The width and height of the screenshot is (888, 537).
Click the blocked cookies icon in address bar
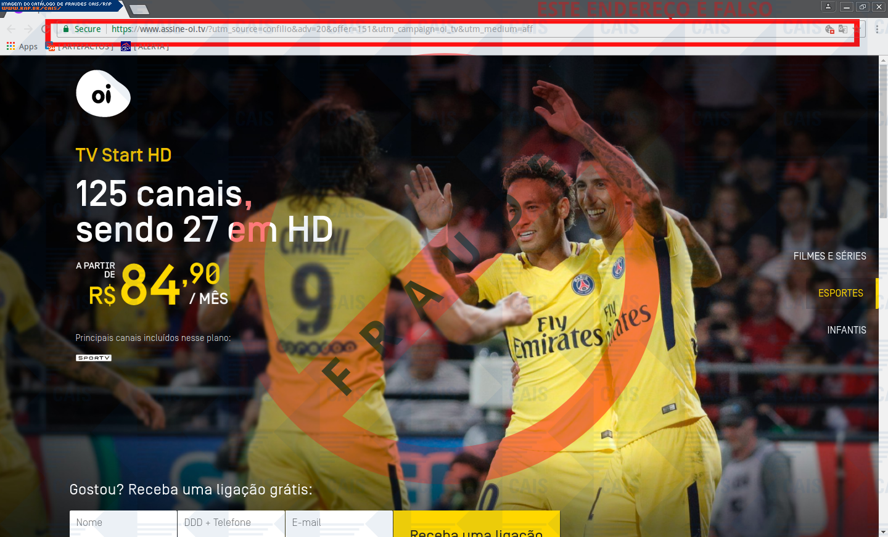pos(829,29)
